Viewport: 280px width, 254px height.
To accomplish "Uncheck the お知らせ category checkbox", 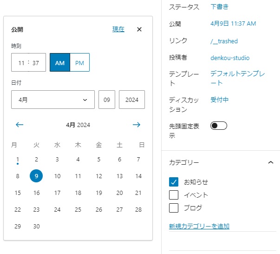I will (174, 182).
